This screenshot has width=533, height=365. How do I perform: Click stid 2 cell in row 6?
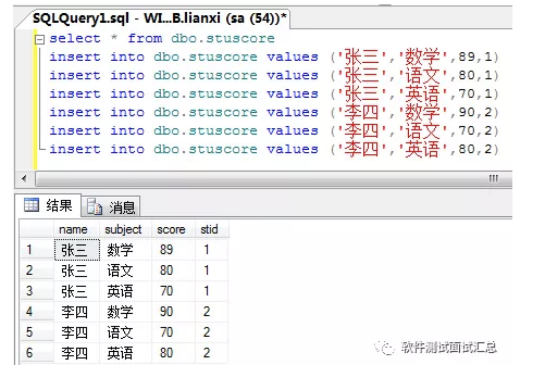click(x=212, y=353)
